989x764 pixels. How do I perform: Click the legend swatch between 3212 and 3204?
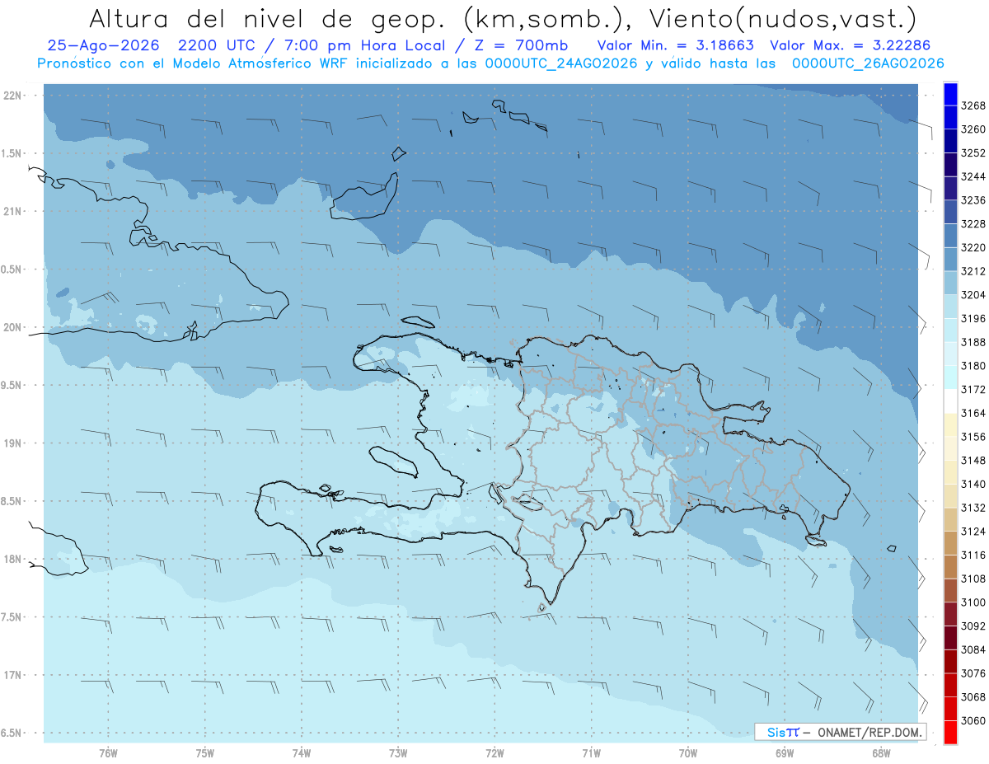coord(950,283)
